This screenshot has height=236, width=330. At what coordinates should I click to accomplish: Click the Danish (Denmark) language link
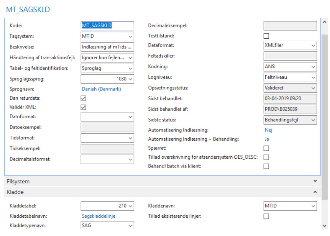101,89
